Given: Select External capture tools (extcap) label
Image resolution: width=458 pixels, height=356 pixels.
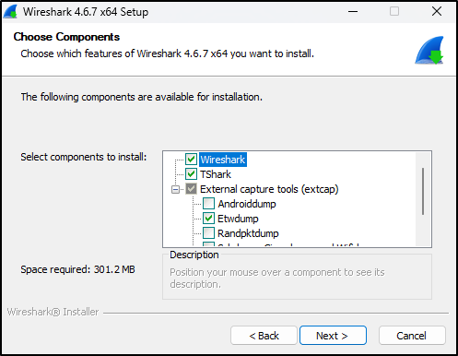Looking at the screenshot, I should click(269, 189).
